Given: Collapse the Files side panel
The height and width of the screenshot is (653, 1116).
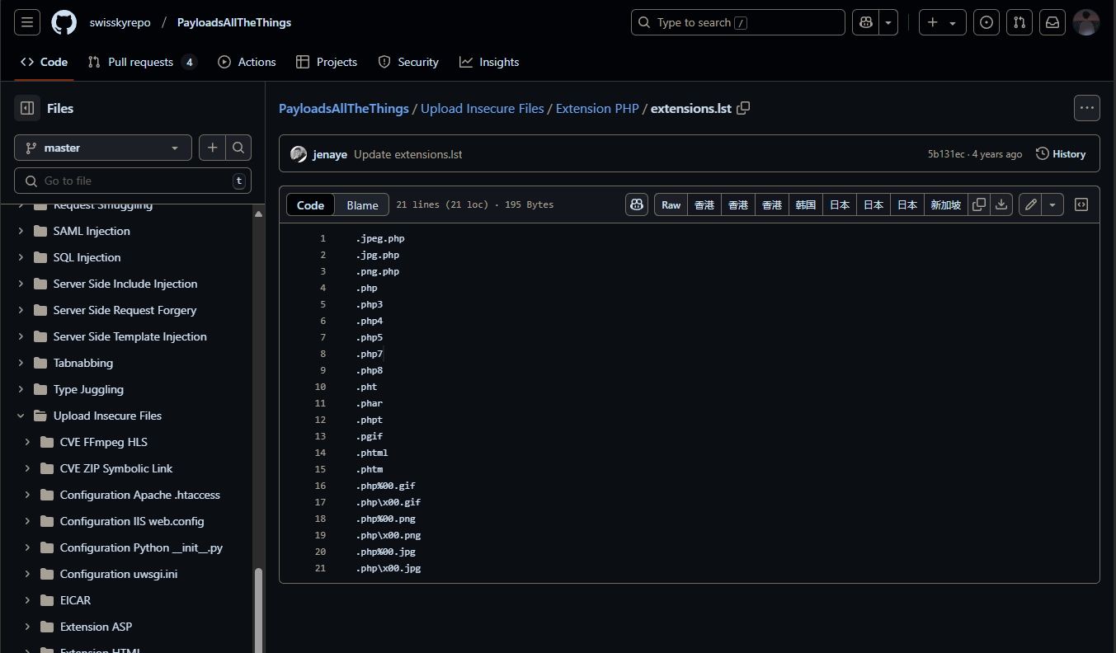Looking at the screenshot, I should (x=27, y=108).
